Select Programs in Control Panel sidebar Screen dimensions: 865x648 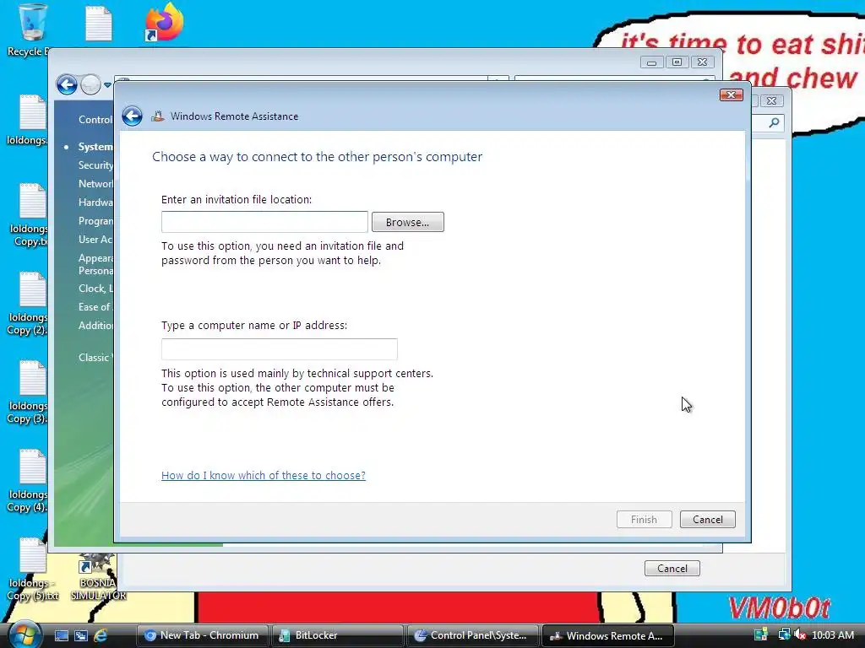[95, 221]
